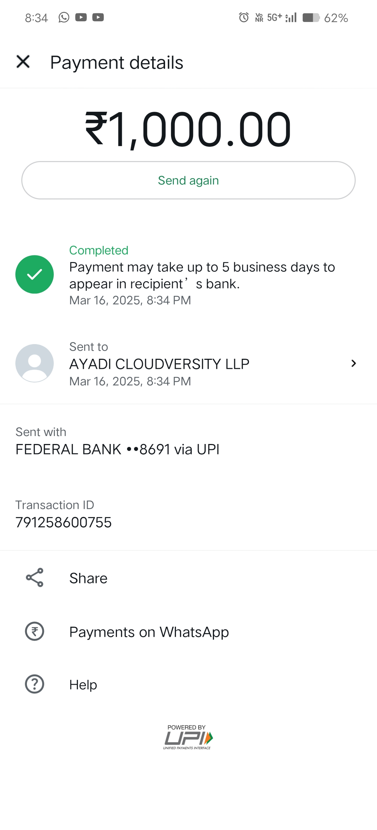Tap the Transaction ID number 791258600755
This screenshot has width=377, height=830.
(64, 523)
